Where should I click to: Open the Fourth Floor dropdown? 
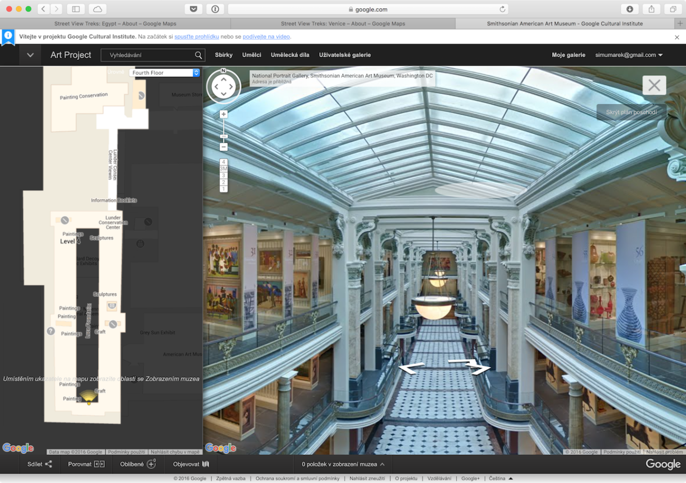(165, 73)
